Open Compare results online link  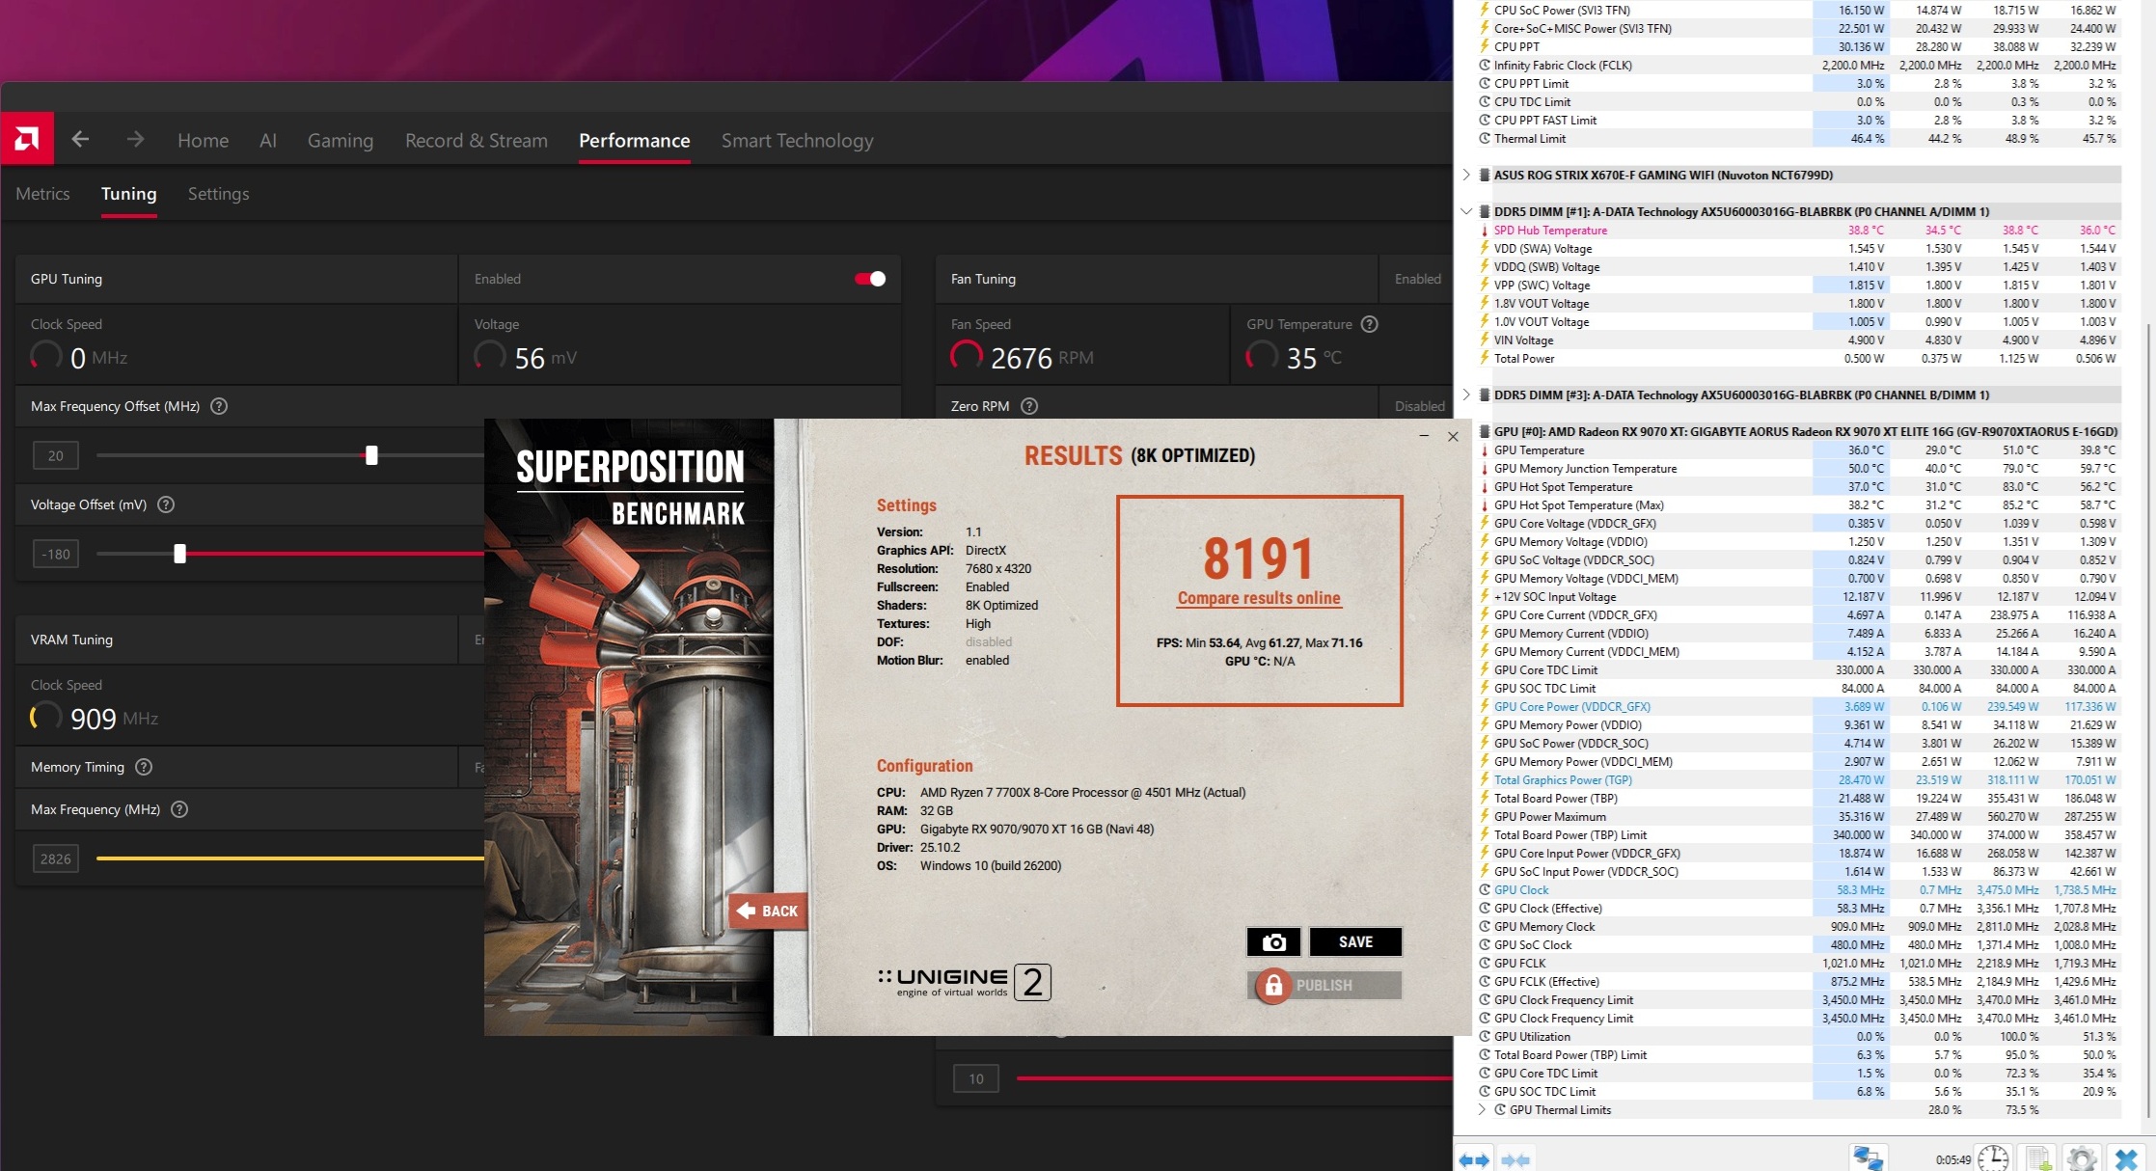[1259, 598]
